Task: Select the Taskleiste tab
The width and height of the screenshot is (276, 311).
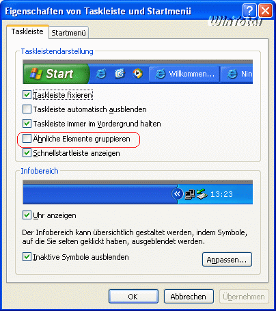Action: tap(27, 31)
